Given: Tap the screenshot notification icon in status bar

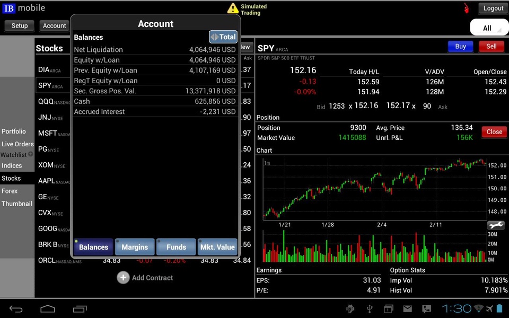Looking at the screenshot, I should tap(388, 308).
